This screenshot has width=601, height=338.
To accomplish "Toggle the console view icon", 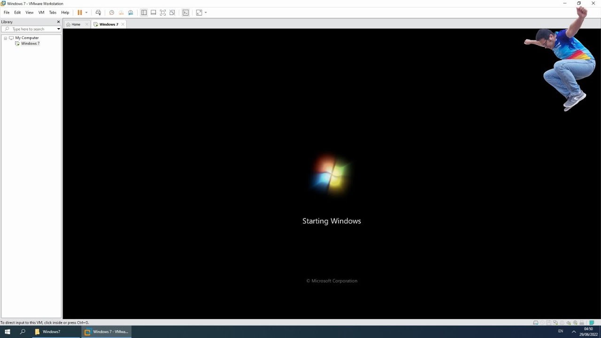I will click(185, 13).
